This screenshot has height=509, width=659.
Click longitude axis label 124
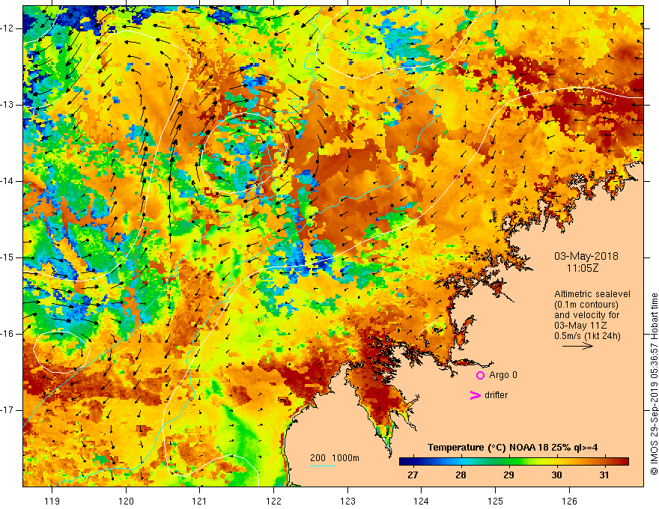tap(422, 501)
